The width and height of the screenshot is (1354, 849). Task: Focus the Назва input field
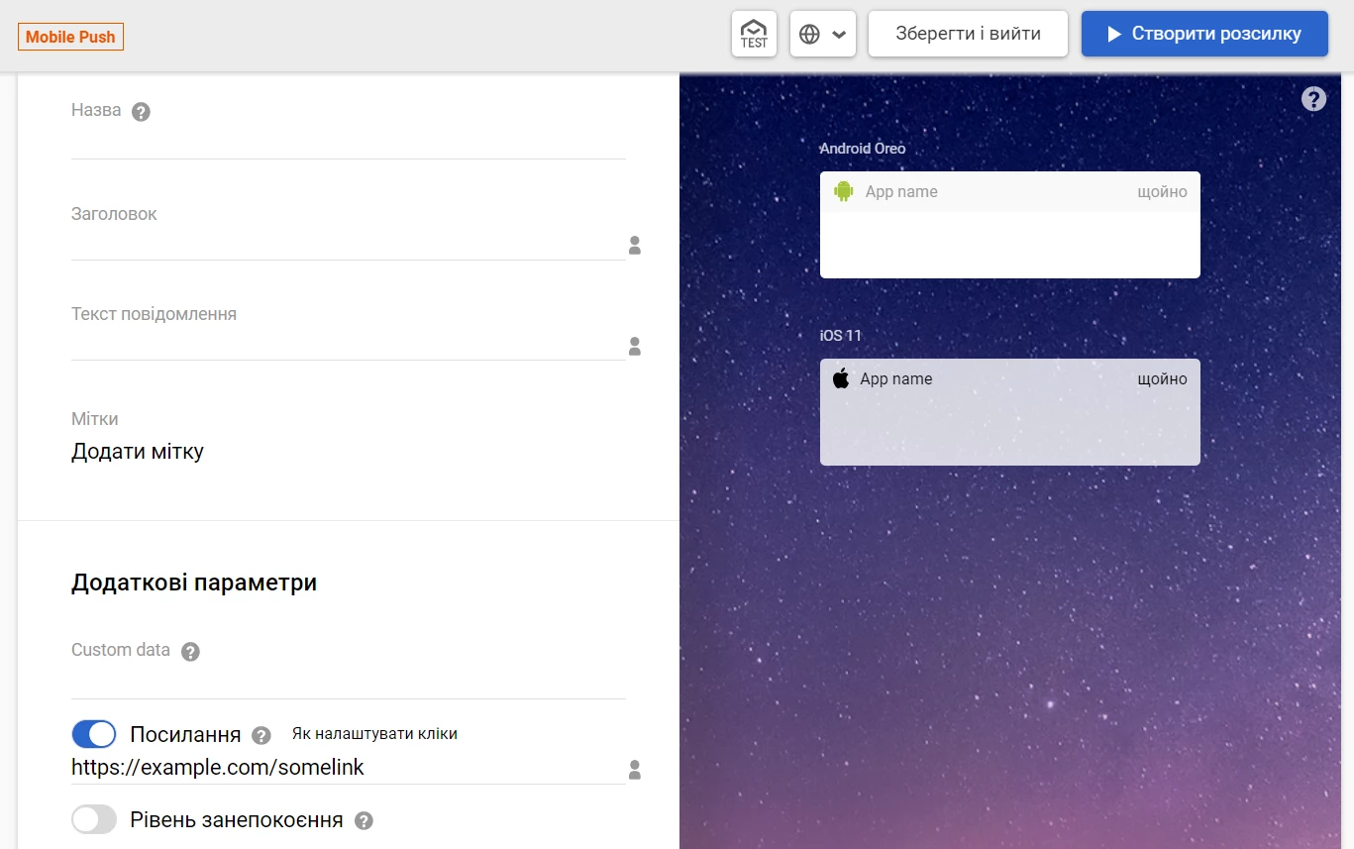[349, 143]
